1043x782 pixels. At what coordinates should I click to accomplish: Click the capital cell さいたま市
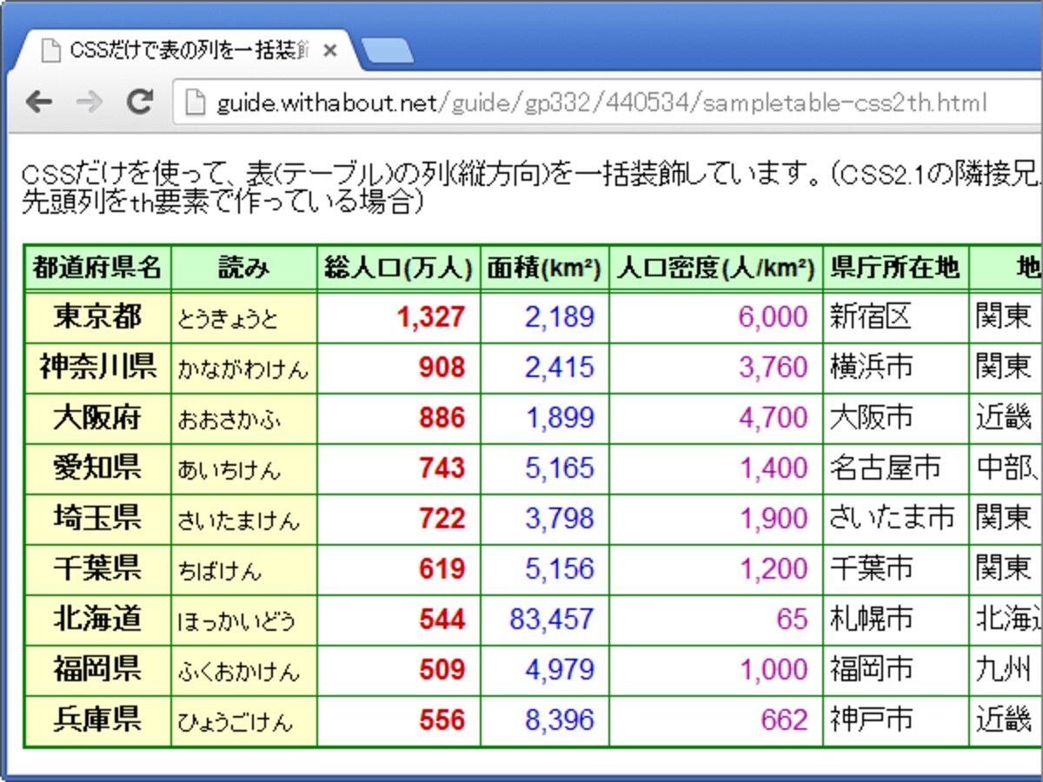coord(896,519)
